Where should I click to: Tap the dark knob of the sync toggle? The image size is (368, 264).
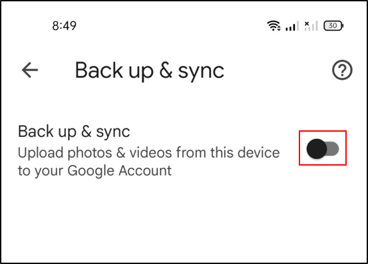click(317, 149)
